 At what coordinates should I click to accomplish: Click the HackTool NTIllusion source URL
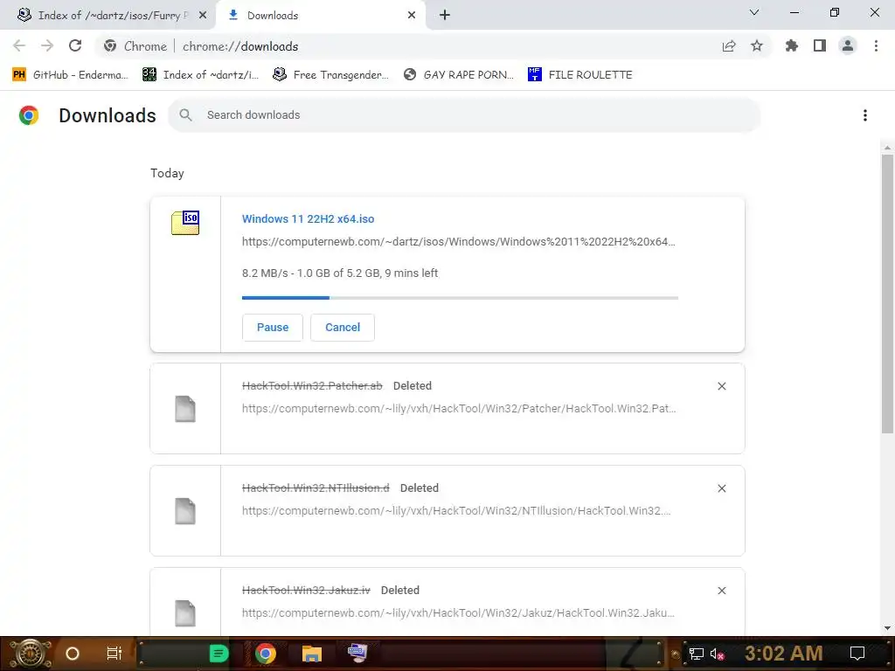[x=456, y=510]
